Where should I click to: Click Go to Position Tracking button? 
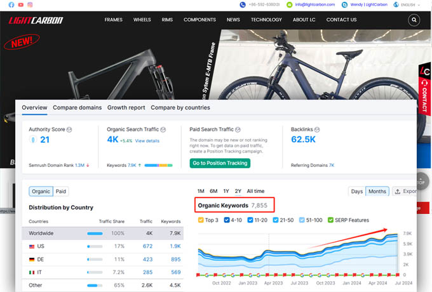(220, 163)
